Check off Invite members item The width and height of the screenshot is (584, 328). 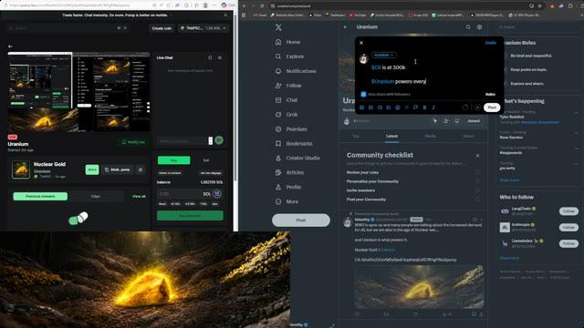[477, 190]
